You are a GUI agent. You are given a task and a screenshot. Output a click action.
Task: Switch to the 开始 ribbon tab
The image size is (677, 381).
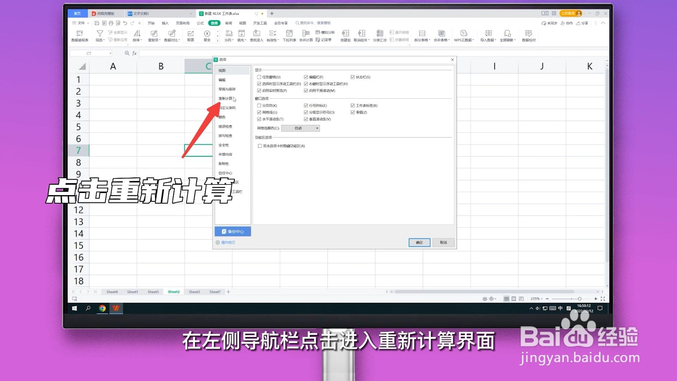click(151, 23)
